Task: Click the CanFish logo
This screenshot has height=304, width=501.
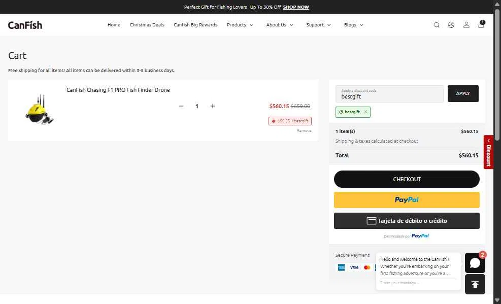Action: pyautogui.click(x=25, y=25)
